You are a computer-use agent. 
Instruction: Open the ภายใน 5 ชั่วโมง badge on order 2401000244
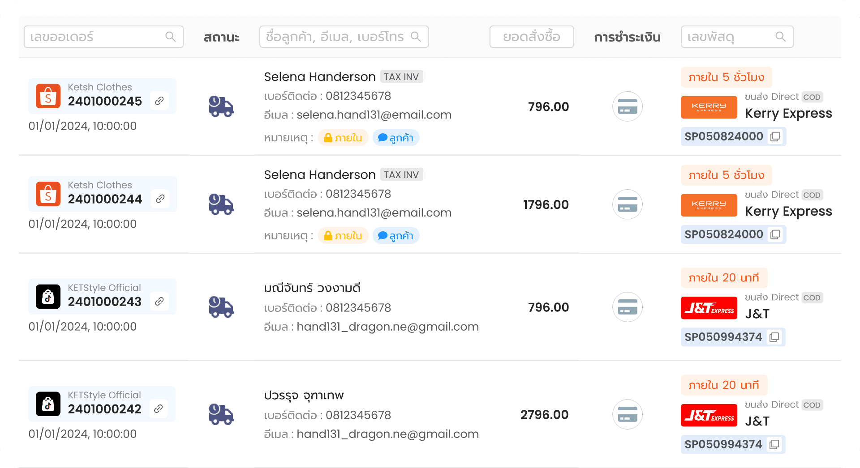726,175
